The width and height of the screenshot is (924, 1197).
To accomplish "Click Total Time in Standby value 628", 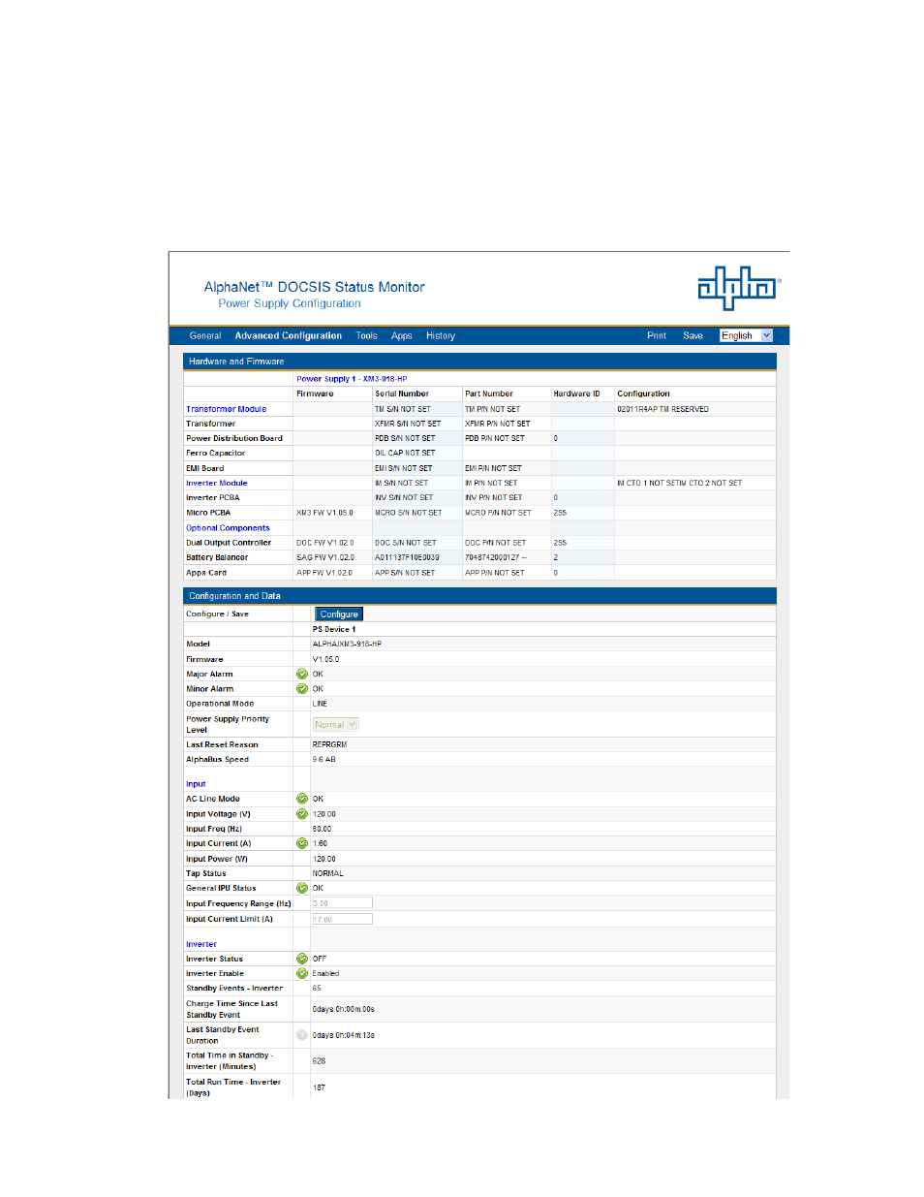I will pyautogui.click(x=319, y=1061).
